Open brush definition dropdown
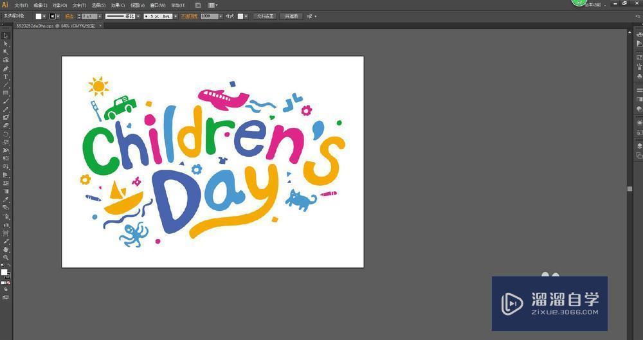Image resolution: width=643 pixels, height=340 pixels. click(x=176, y=17)
